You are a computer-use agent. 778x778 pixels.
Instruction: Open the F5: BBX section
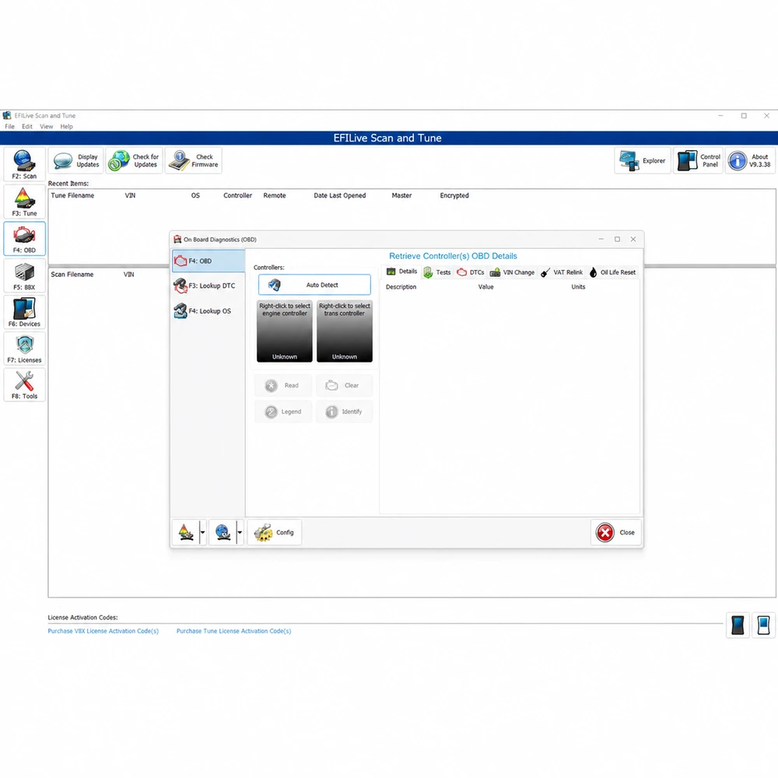click(24, 275)
